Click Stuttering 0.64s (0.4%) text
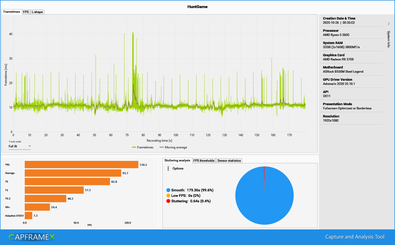 tap(191, 201)
